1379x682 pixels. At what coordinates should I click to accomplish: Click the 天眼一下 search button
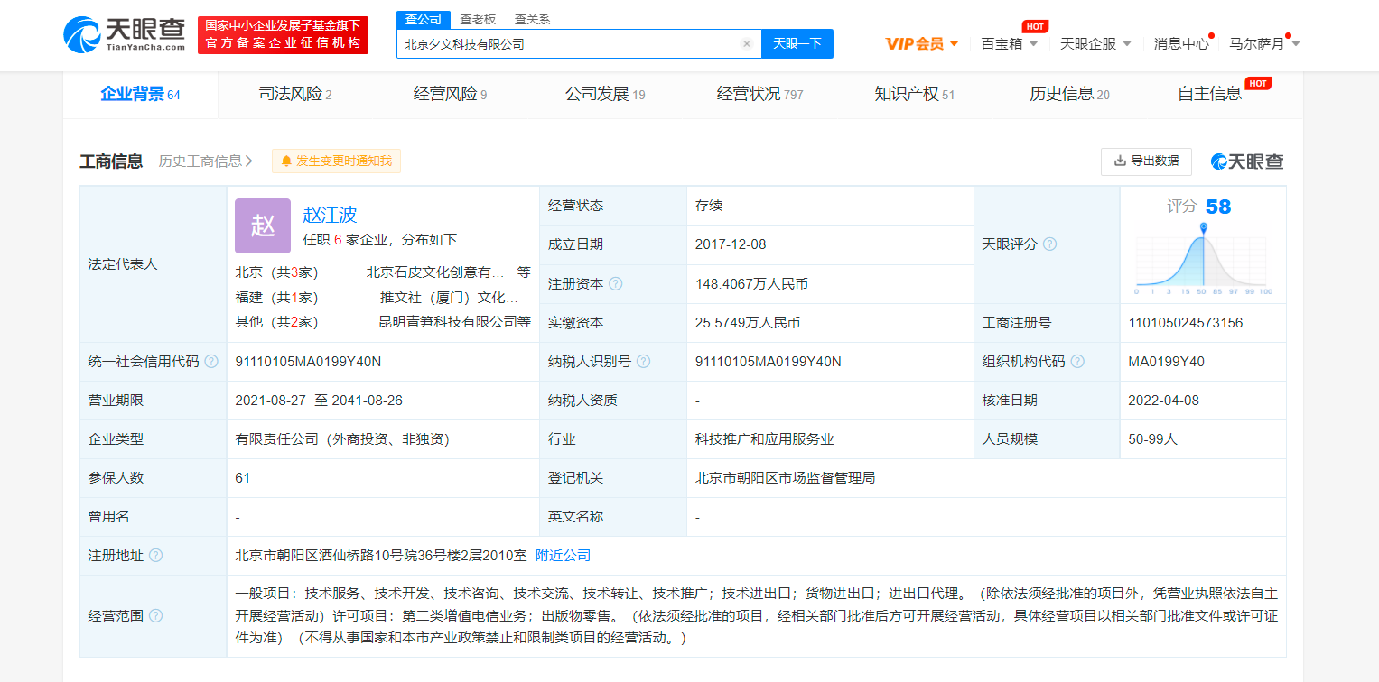pyautogui.click(x=797, y=43)
